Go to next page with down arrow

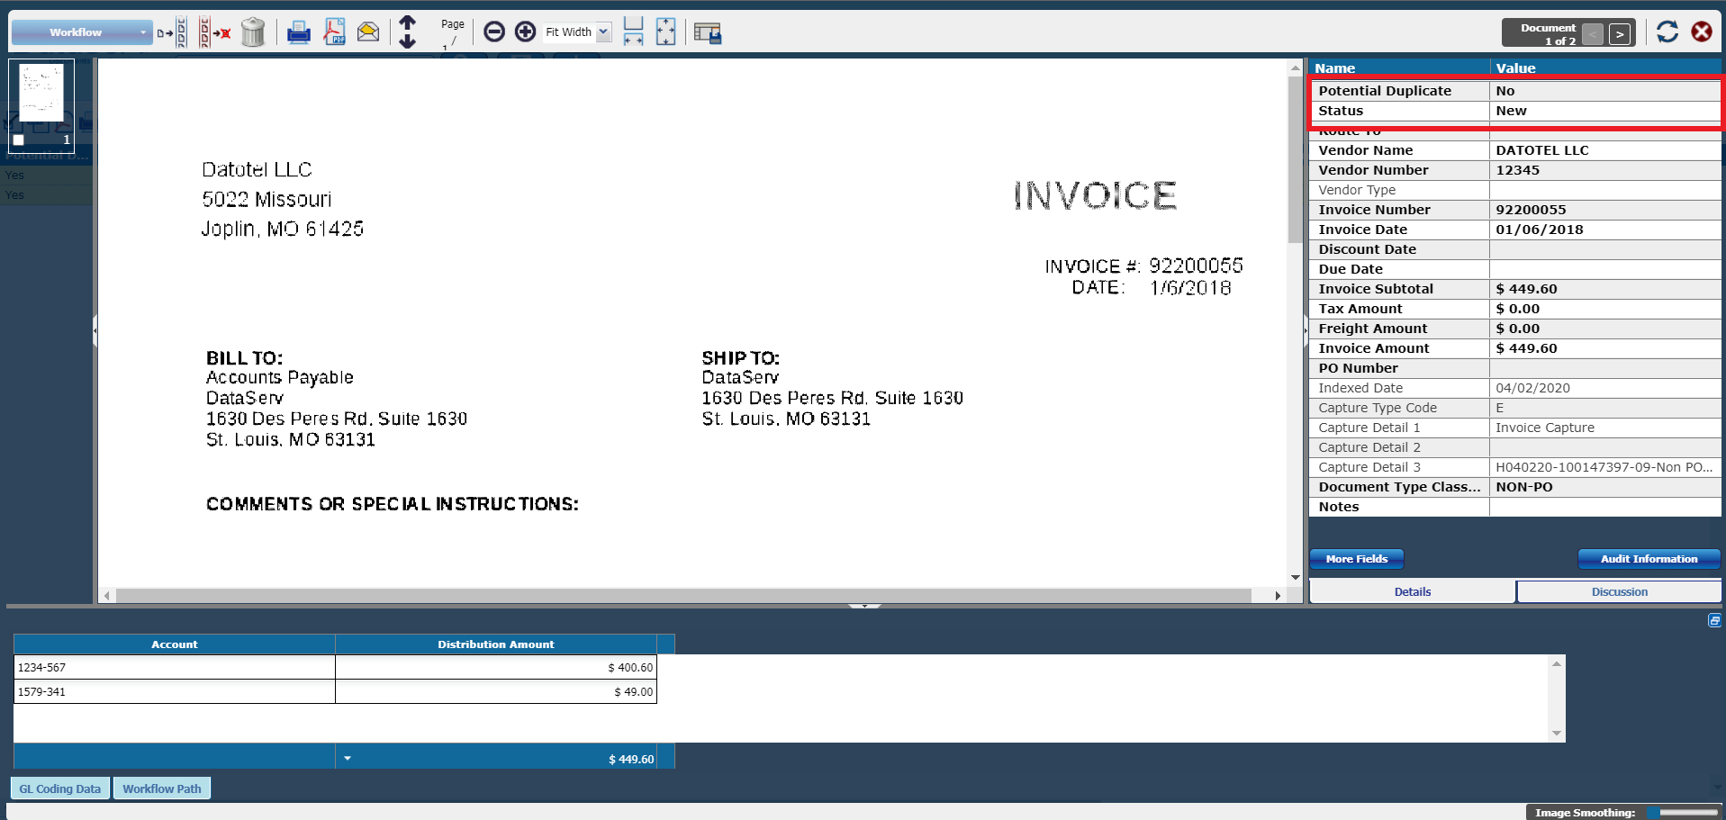(x=407, y=41)
